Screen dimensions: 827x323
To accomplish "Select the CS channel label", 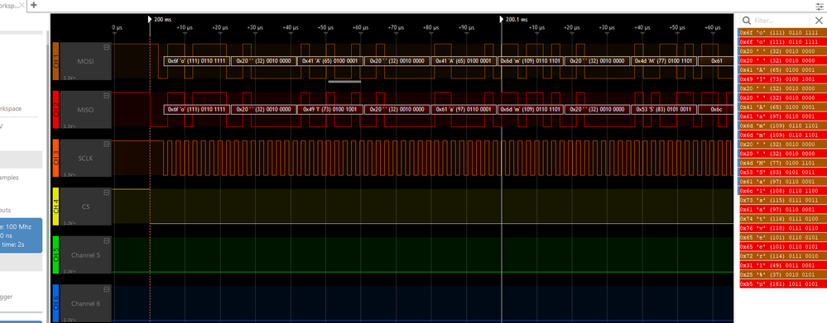I will 85,207.
